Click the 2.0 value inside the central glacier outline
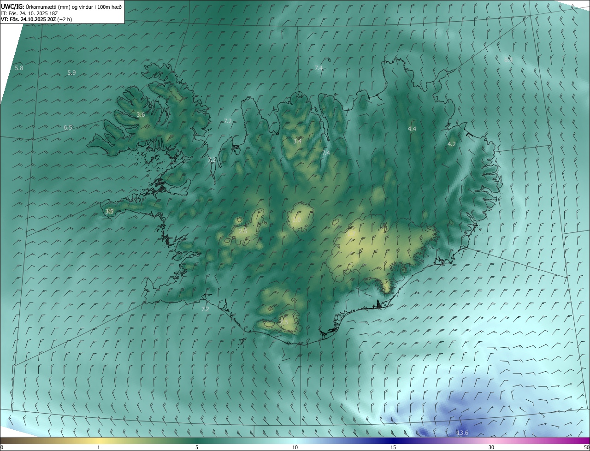 (x=296, y=220)
